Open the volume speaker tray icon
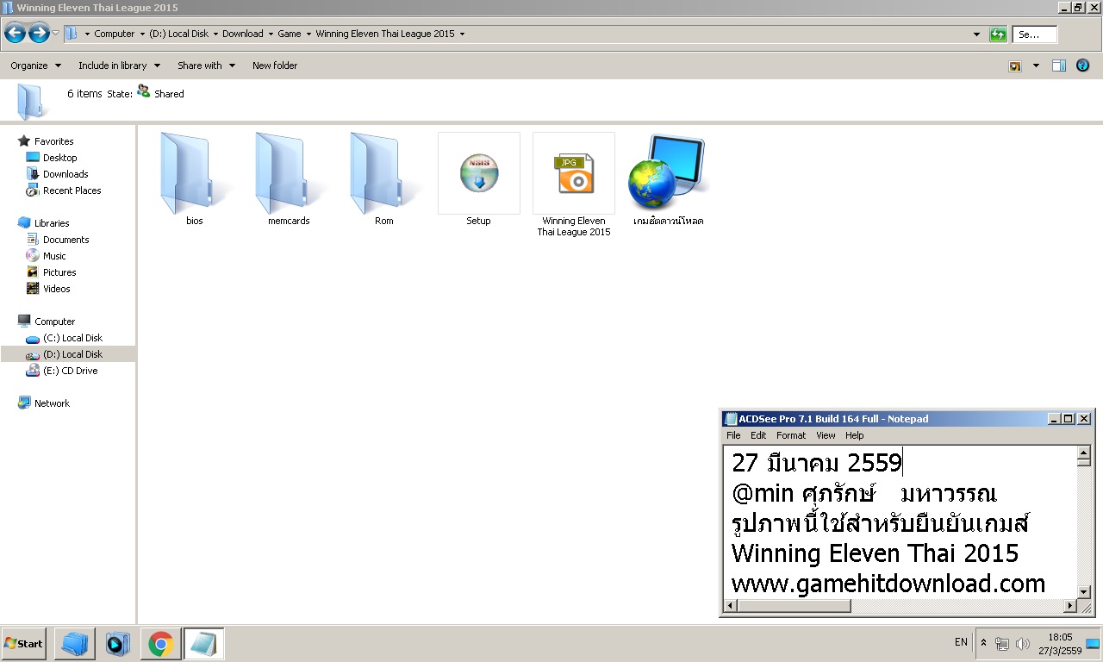Viewport: 1103px width, 662px height. click(1023, 643)
